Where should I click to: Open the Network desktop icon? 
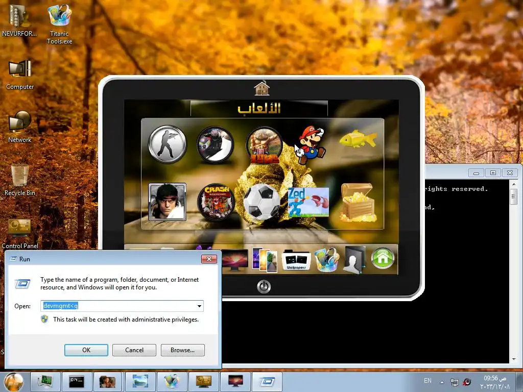(20, 127)
